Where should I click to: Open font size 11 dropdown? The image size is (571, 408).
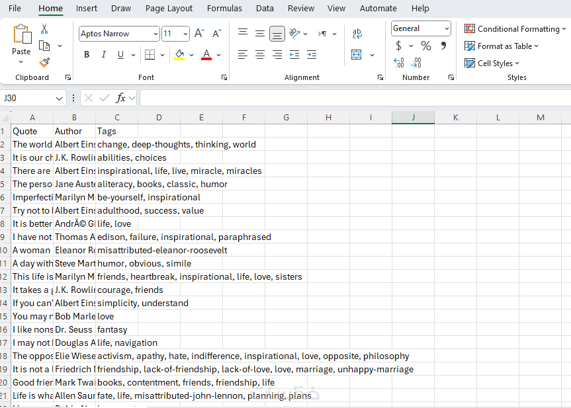click(185, 34)
